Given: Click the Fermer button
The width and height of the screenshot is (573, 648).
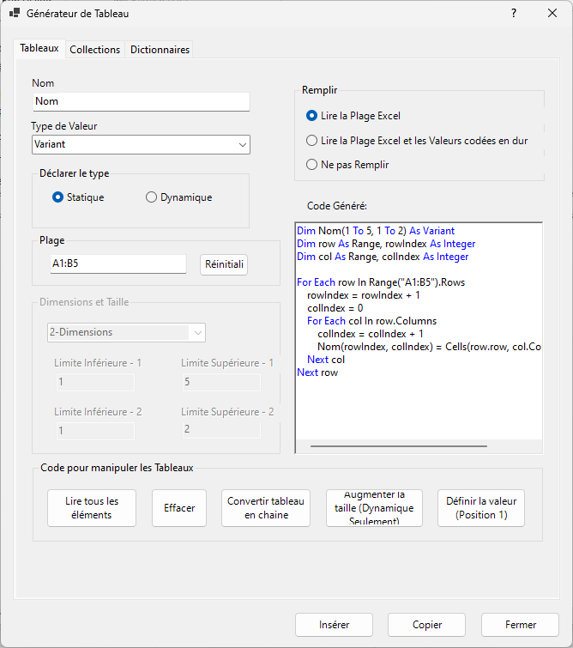Looking at the screenshot, I should pos(520,625).
